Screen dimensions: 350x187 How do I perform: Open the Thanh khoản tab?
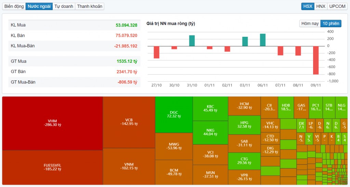90,6
